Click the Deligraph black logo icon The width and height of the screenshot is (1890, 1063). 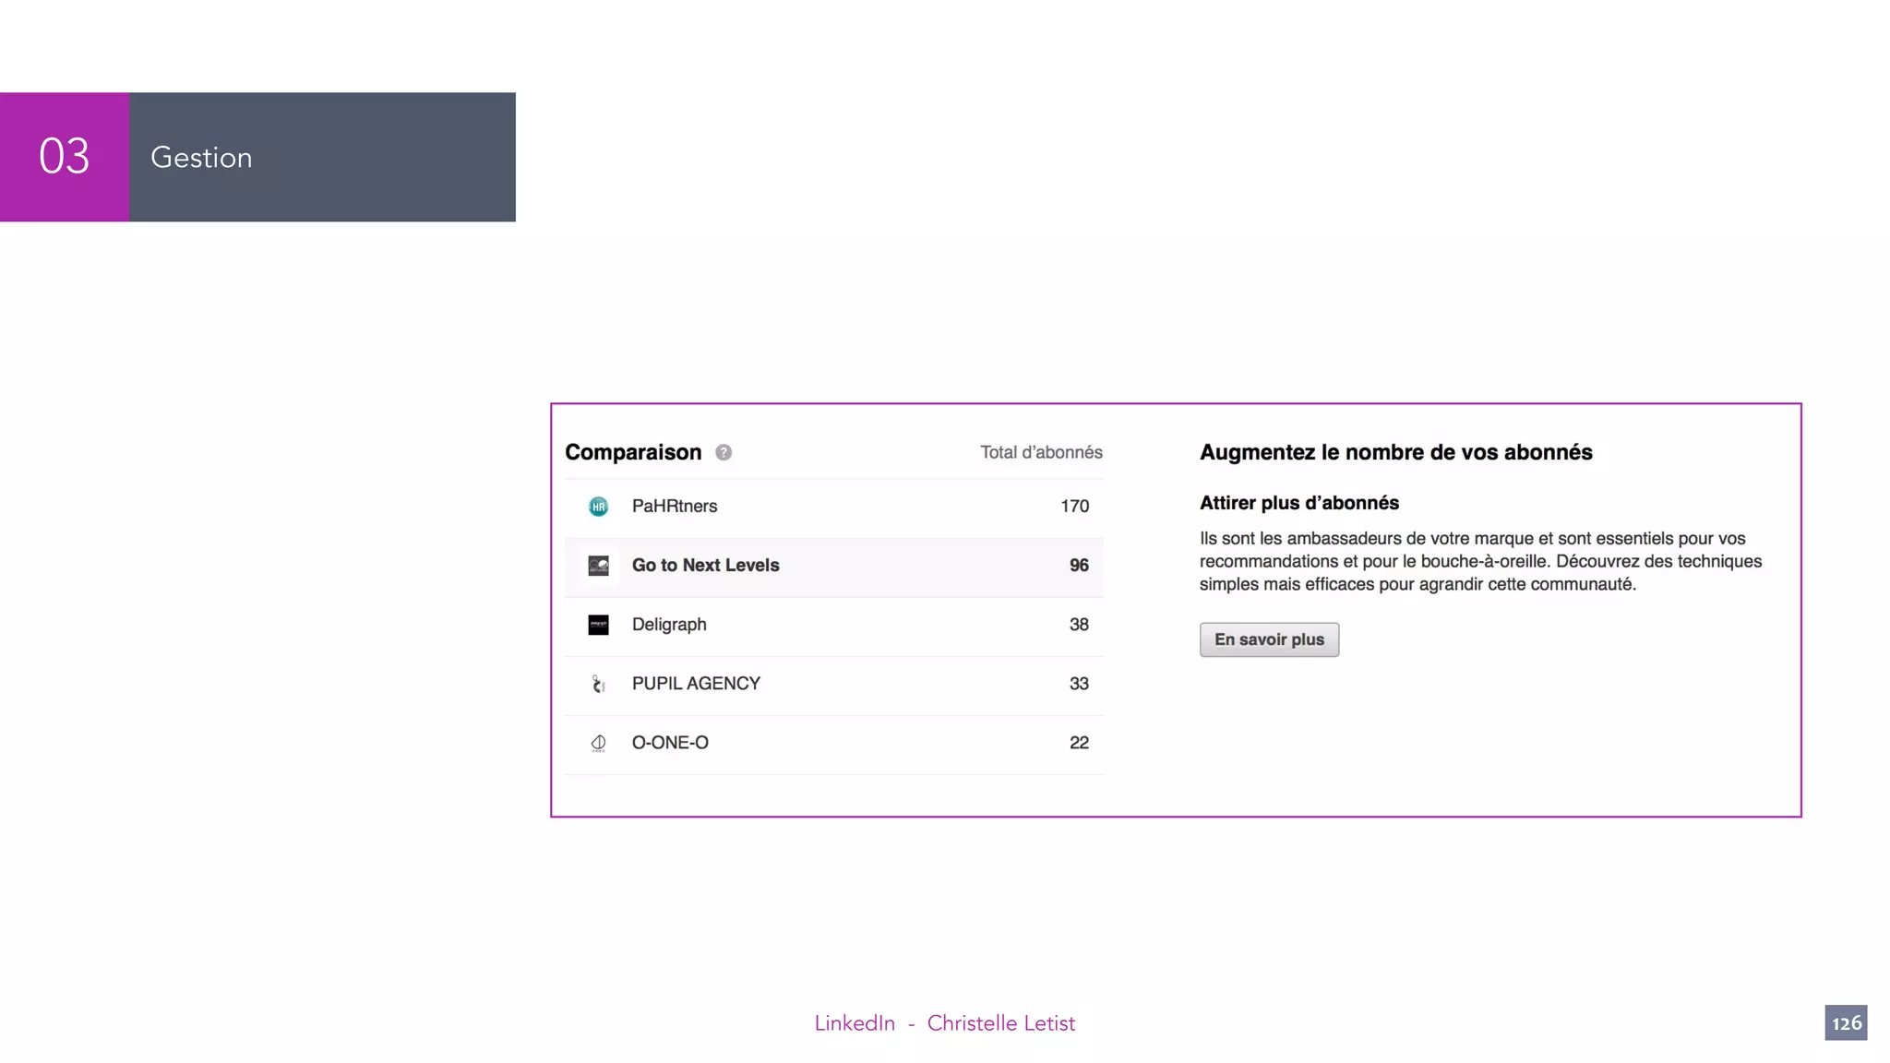tap(598, 625)
